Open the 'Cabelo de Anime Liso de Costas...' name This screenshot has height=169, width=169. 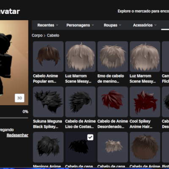point(80,124)
